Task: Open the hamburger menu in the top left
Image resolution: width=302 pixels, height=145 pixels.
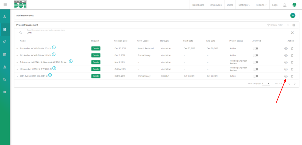Action: click(5, 5)
